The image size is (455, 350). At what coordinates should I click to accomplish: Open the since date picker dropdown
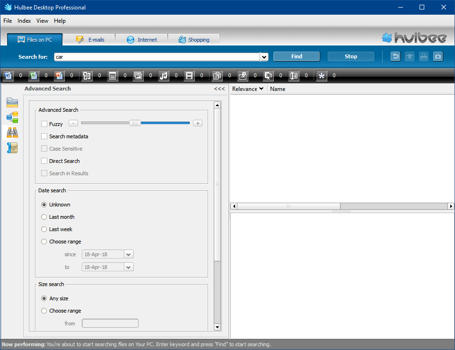click(x=128, y=254)
